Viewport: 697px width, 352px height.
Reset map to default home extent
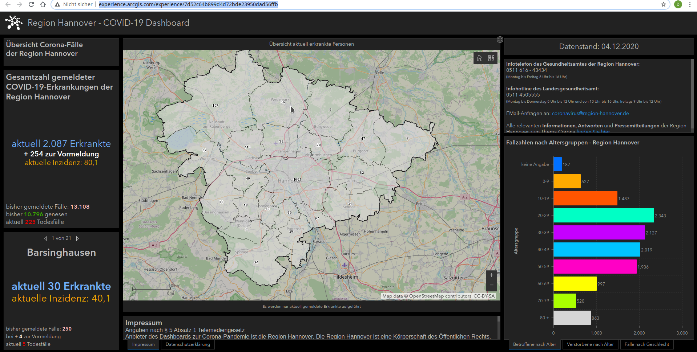(480, 58)
